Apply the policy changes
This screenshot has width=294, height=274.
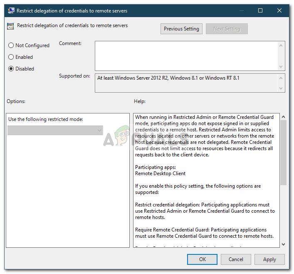(269, 259)
